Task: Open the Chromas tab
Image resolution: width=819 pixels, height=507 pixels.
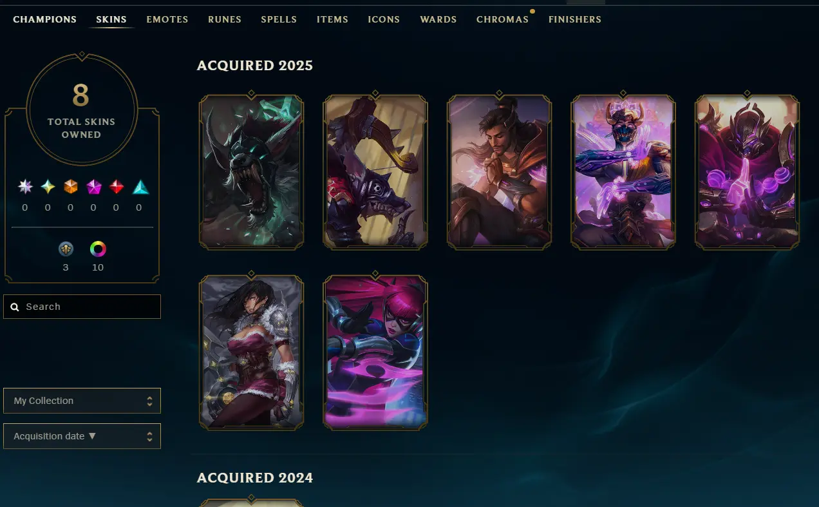Action: tap(502, 19)
